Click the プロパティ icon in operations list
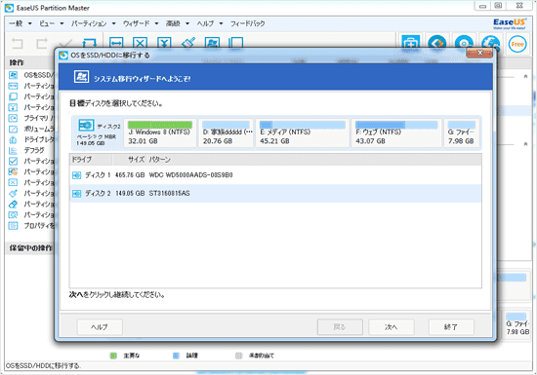 point(13,225)
